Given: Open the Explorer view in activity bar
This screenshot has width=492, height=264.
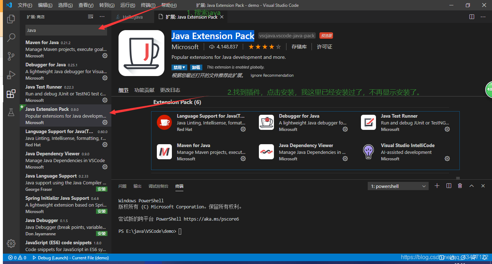Looking at the screenshot, I should pos(11,19).
